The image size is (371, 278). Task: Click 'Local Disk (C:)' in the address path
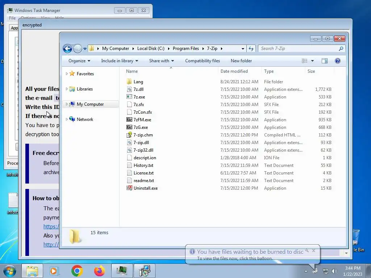pyautogui.click(x=151, y=49)
